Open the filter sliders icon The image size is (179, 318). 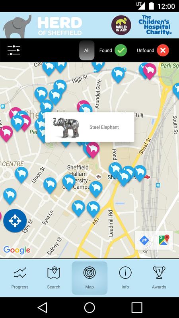tap(14, 50)
